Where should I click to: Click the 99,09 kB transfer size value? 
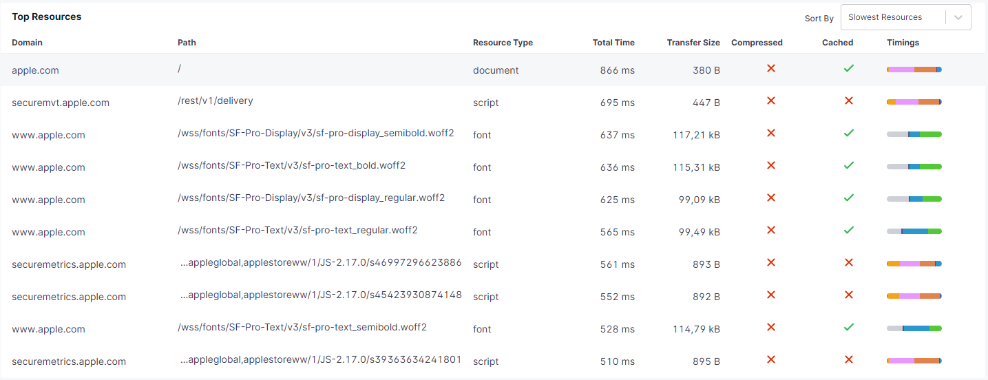point(700,200)
